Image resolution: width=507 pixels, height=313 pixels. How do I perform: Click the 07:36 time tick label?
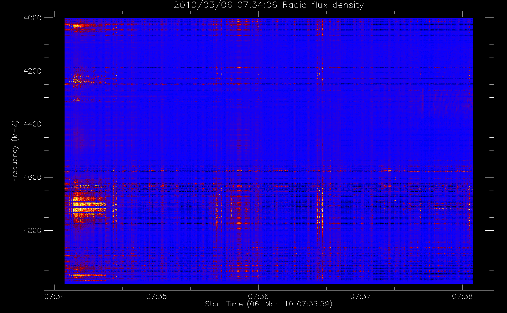pos(259,296)
